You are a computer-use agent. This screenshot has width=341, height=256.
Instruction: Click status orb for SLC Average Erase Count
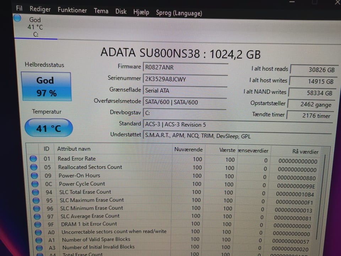pyautogui.click(x=37, y=217)
